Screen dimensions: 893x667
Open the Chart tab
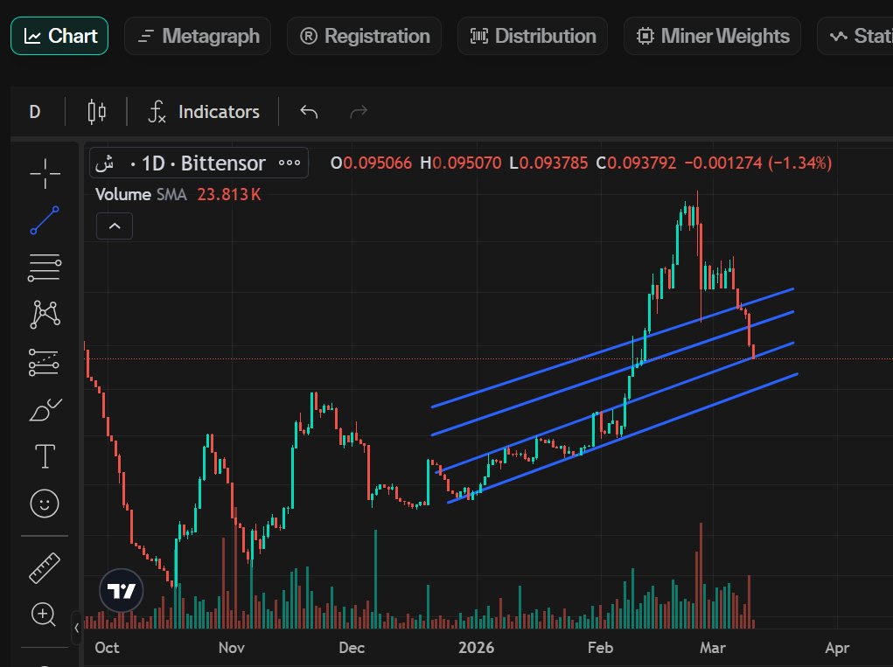pyautogui.click(x=59, y=36)
